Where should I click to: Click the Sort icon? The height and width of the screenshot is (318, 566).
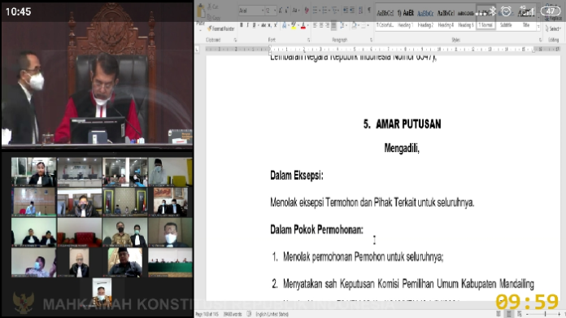[361, 11]
